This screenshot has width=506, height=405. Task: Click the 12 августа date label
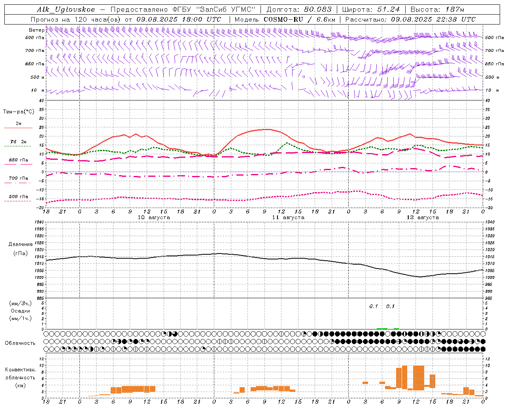(423, 218)
